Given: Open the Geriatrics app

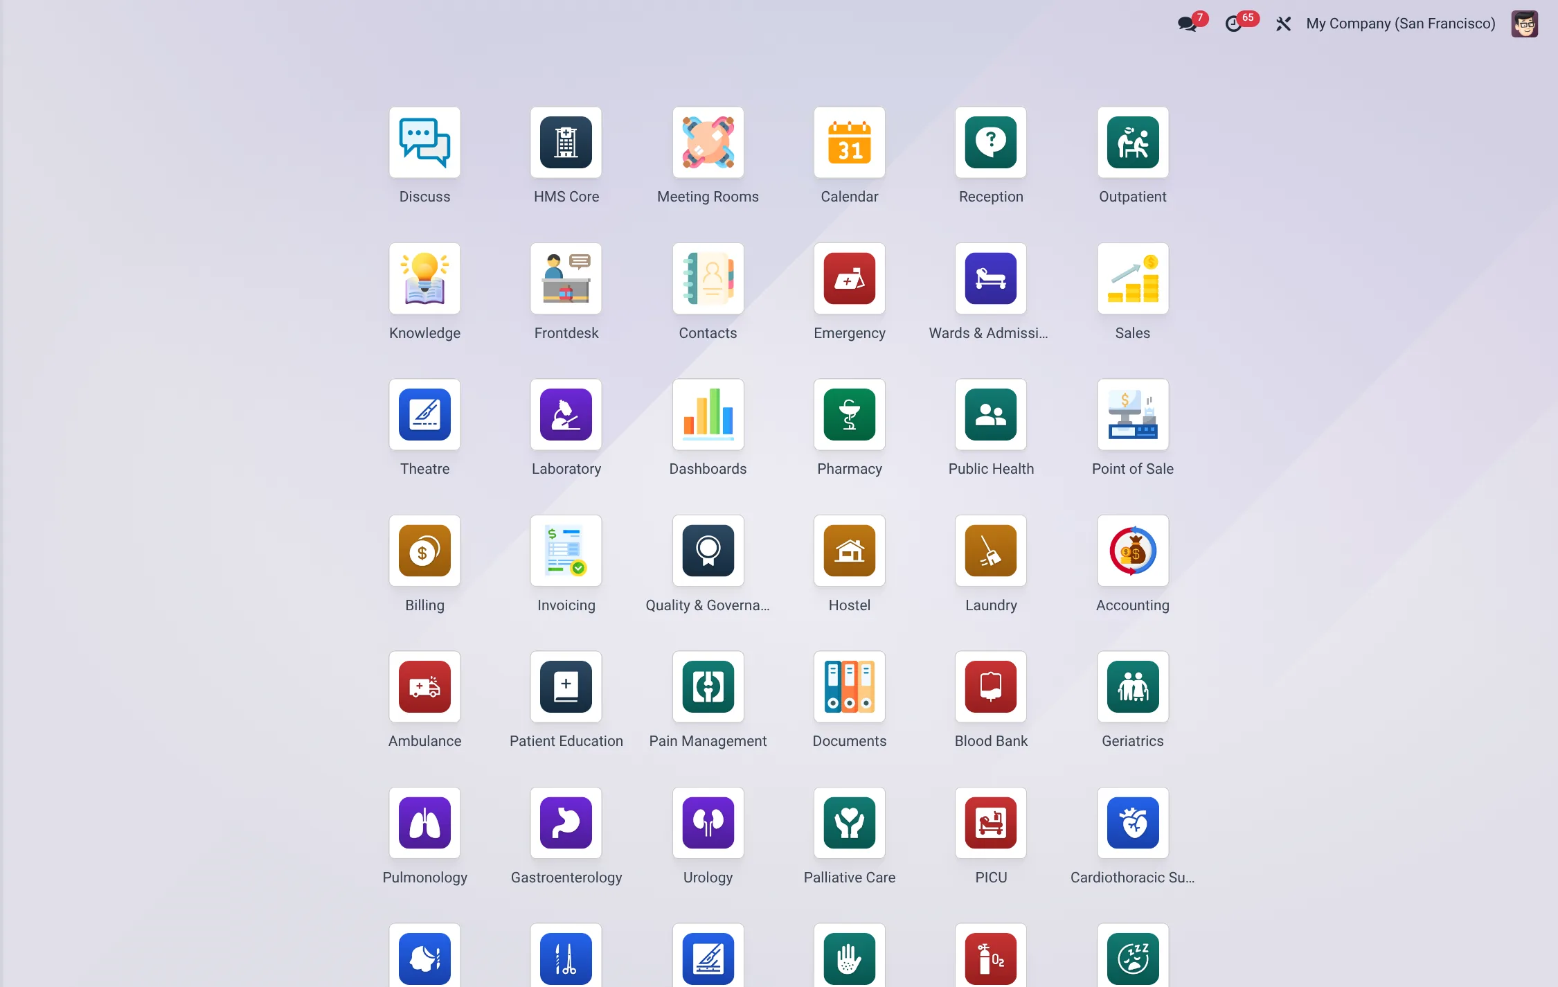Looking at the screenshot, I should [1133, 687].
